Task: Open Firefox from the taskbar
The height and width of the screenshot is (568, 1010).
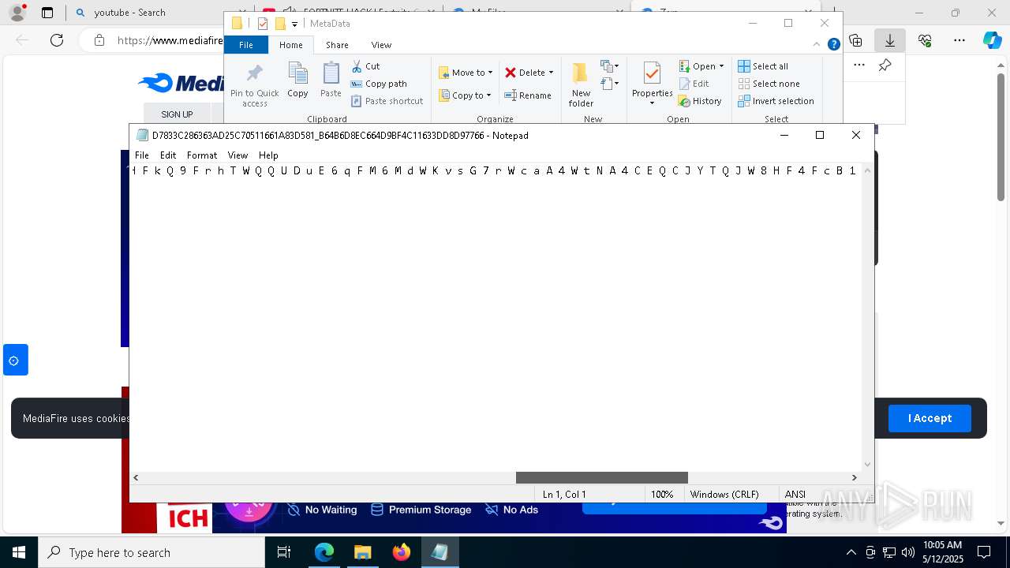Action: (401, 552)
